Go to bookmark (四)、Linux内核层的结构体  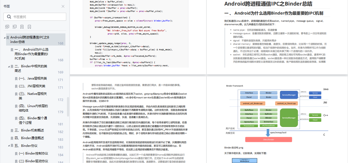33,108
